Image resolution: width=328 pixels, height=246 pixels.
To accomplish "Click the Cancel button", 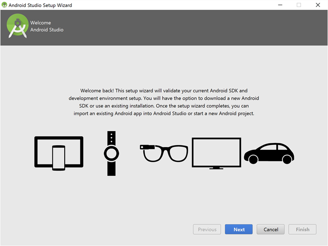I will (x=271, y=230).
